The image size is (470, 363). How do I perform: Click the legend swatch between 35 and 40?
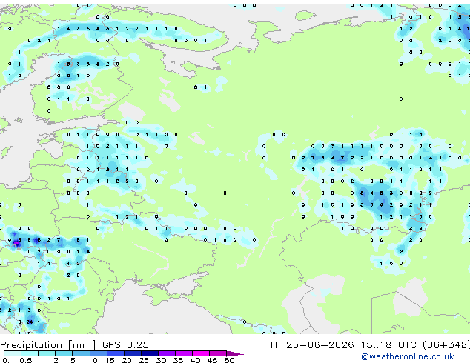184,353
